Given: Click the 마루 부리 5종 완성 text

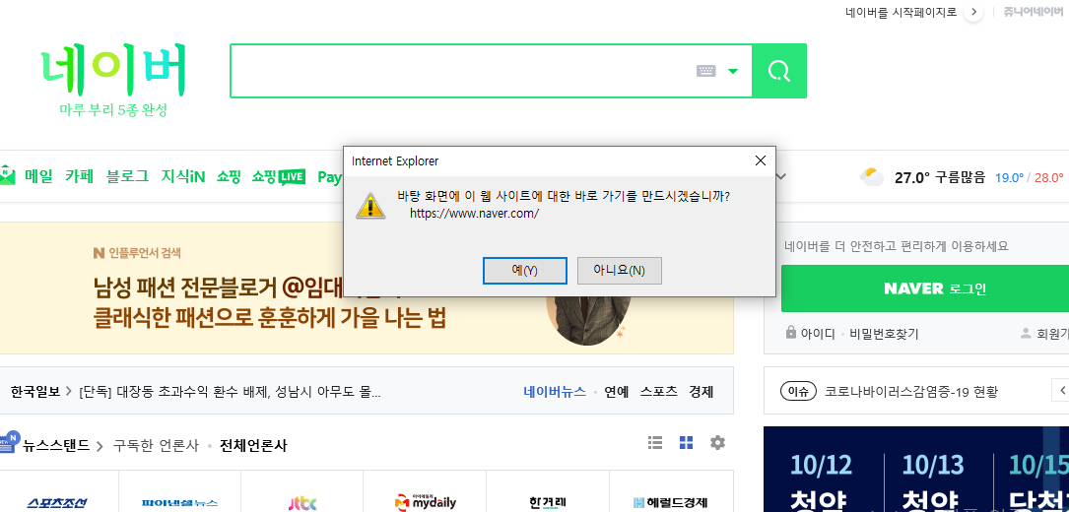Looking at the screenshot, I should [x=113, y=109].
